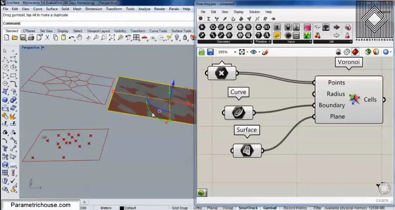Open four-viewport layout icon
The image size is (395, 210).
(136, 38)
